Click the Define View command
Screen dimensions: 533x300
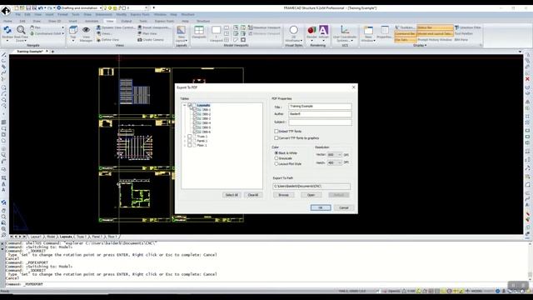(x=107, y=40)
